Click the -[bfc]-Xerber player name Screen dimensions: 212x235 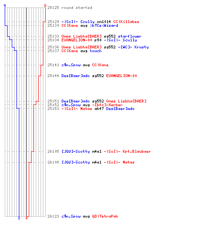[107, 105]
